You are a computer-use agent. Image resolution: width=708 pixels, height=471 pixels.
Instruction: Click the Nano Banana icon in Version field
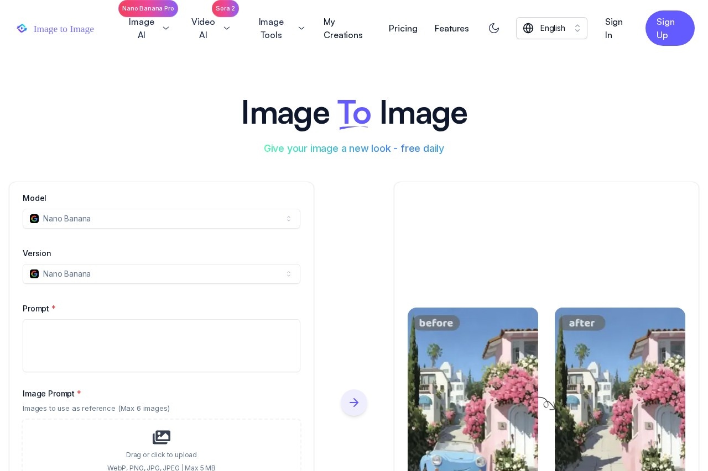34,274
